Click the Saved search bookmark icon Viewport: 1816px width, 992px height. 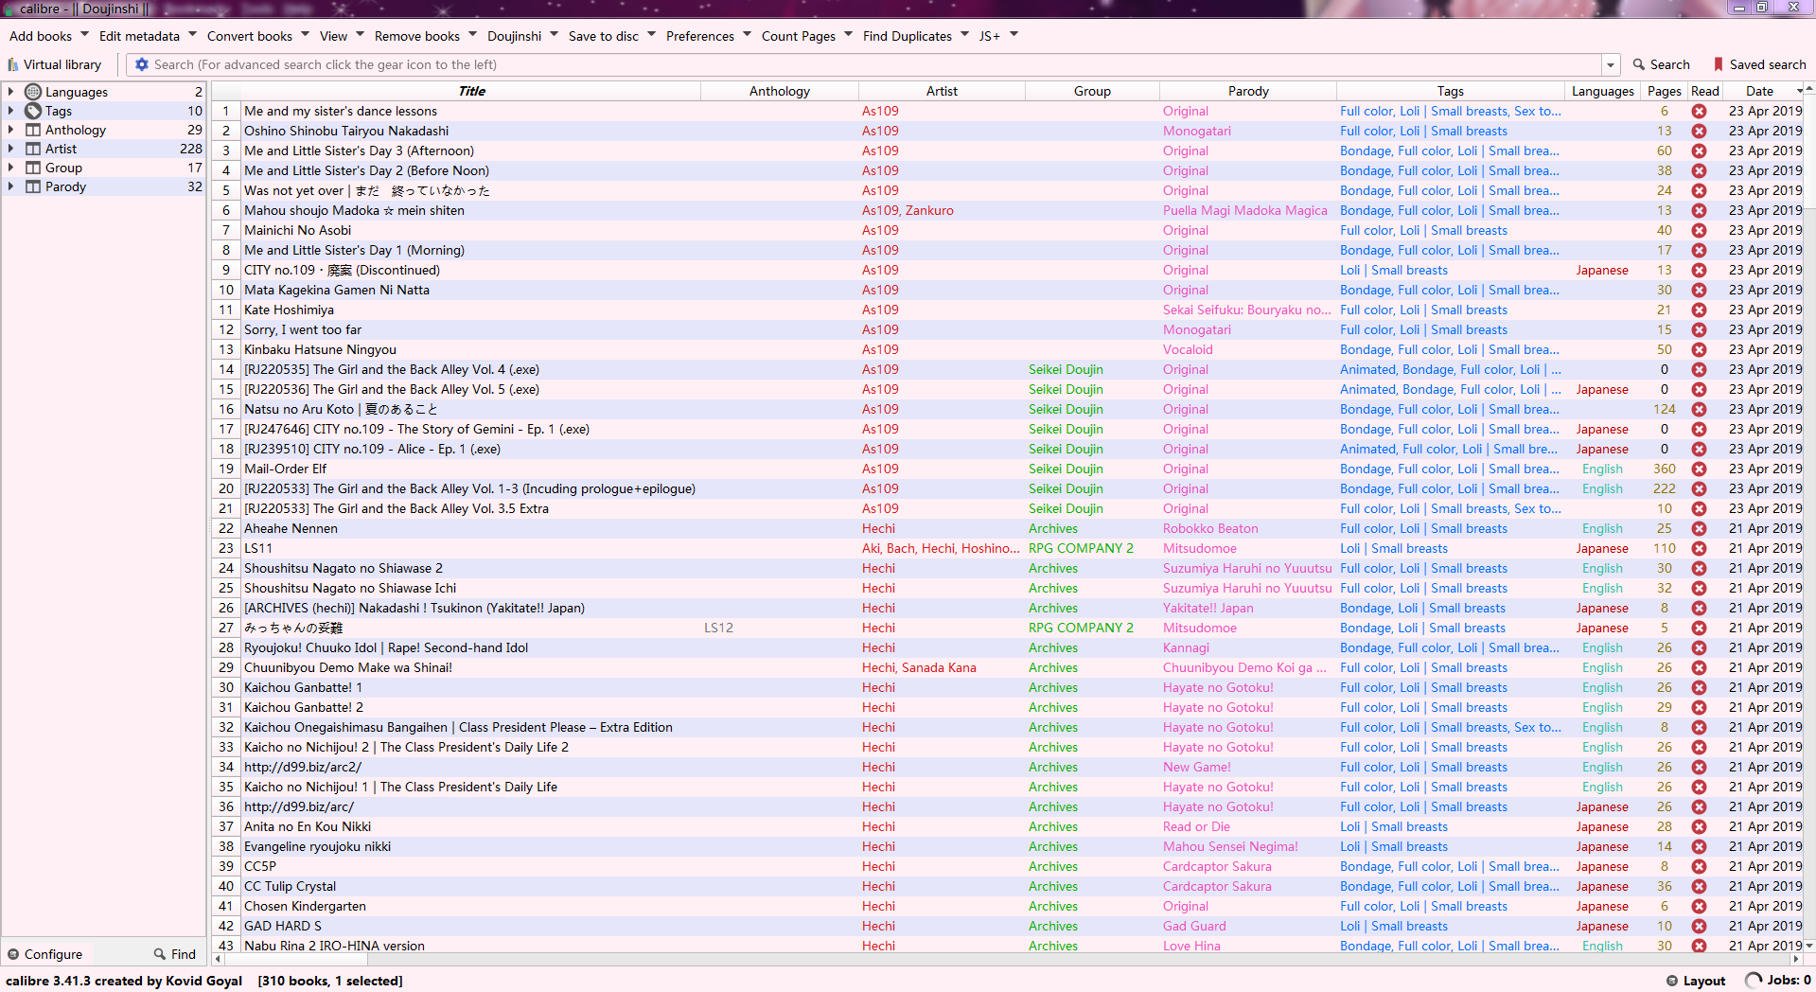1719,64
